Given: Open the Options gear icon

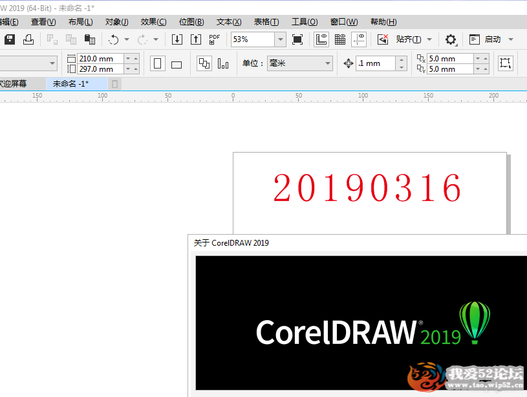Looking at the screenshot, I should 451,39.
